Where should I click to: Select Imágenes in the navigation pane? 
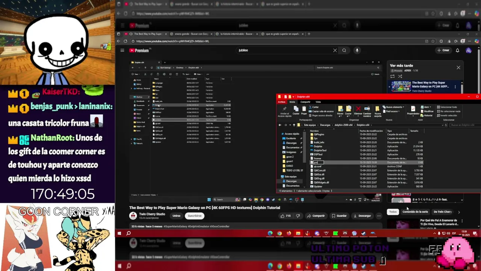(291, 152)
